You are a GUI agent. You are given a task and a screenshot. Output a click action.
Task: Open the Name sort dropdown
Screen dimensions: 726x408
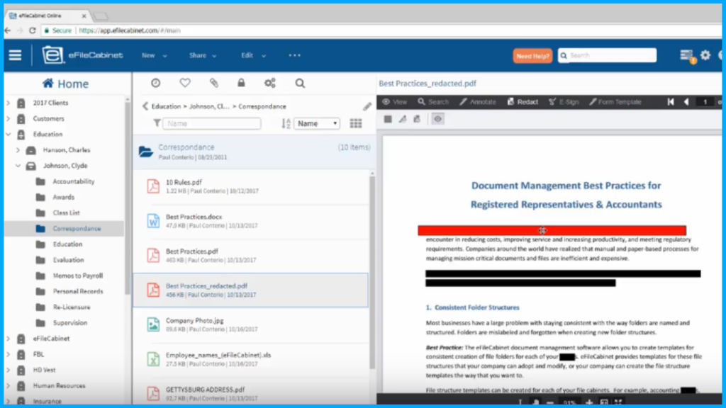point(317,123)
